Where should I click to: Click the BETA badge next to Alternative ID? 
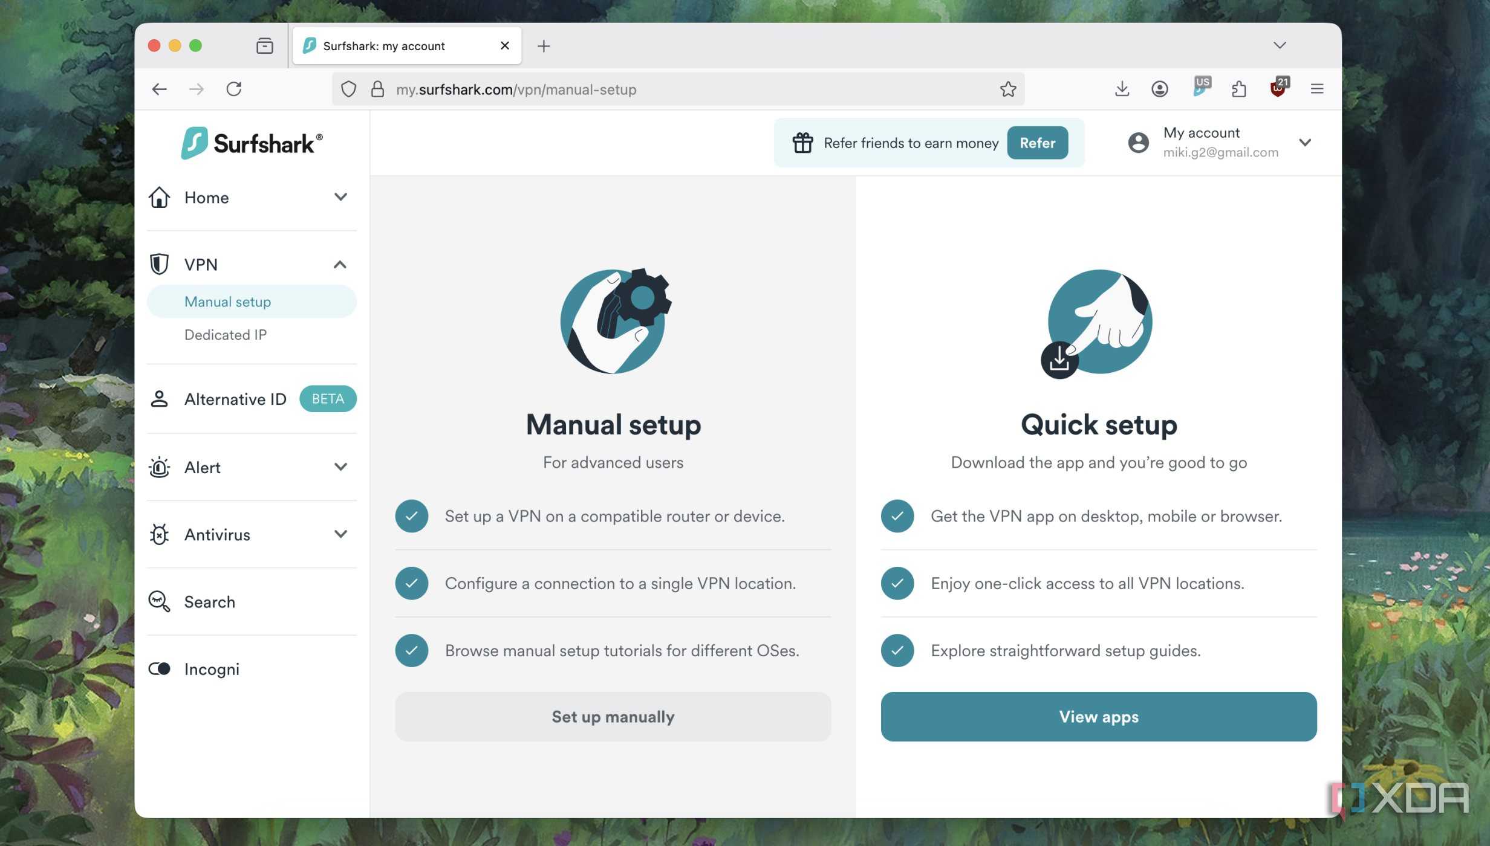[x=328, y=399]
